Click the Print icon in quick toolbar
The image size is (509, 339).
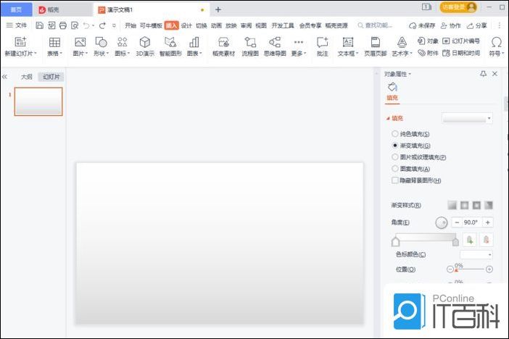63,25
